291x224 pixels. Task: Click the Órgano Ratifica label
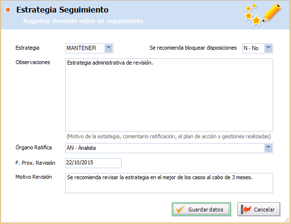click(x=34, y=147)
